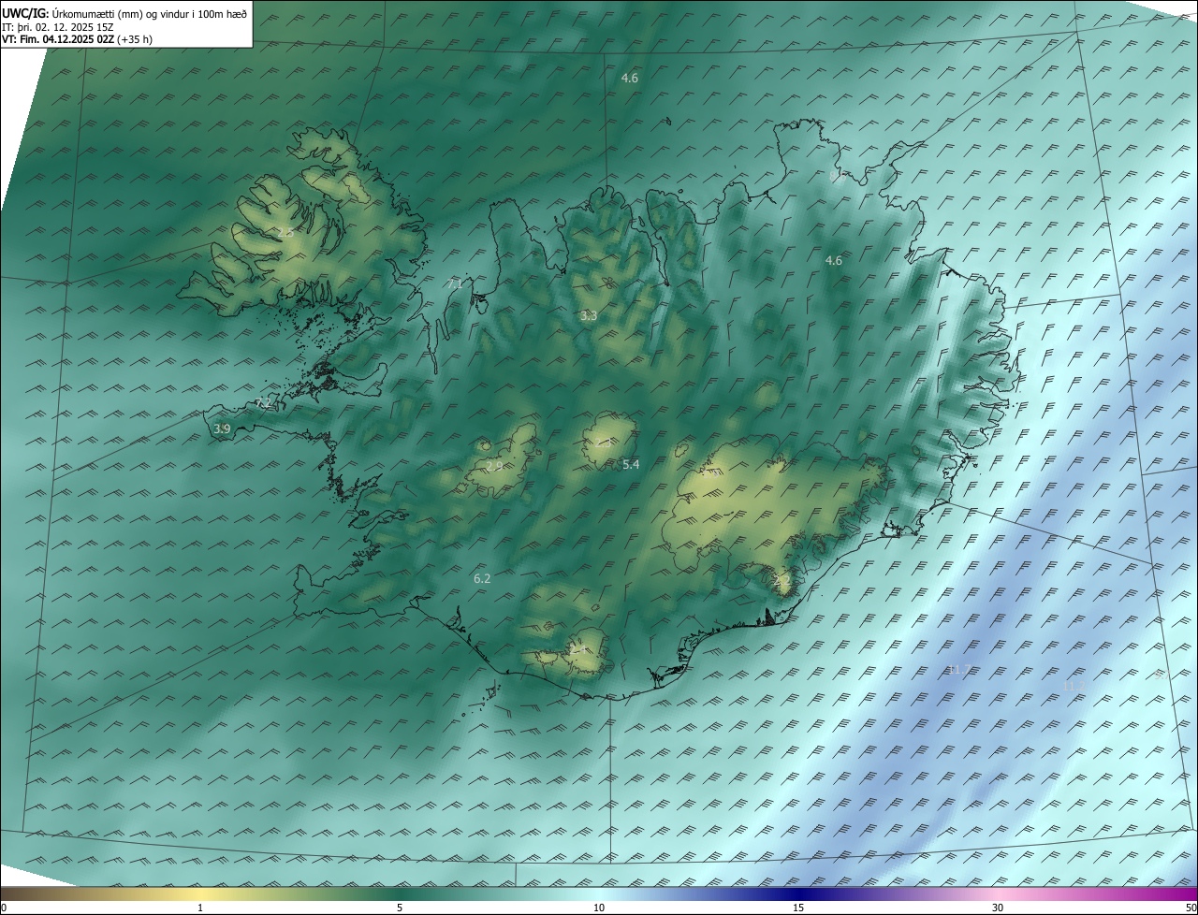Click the 2.2 value label near the southeast coast
1198x915 pixels.
[x=782, y=581]
